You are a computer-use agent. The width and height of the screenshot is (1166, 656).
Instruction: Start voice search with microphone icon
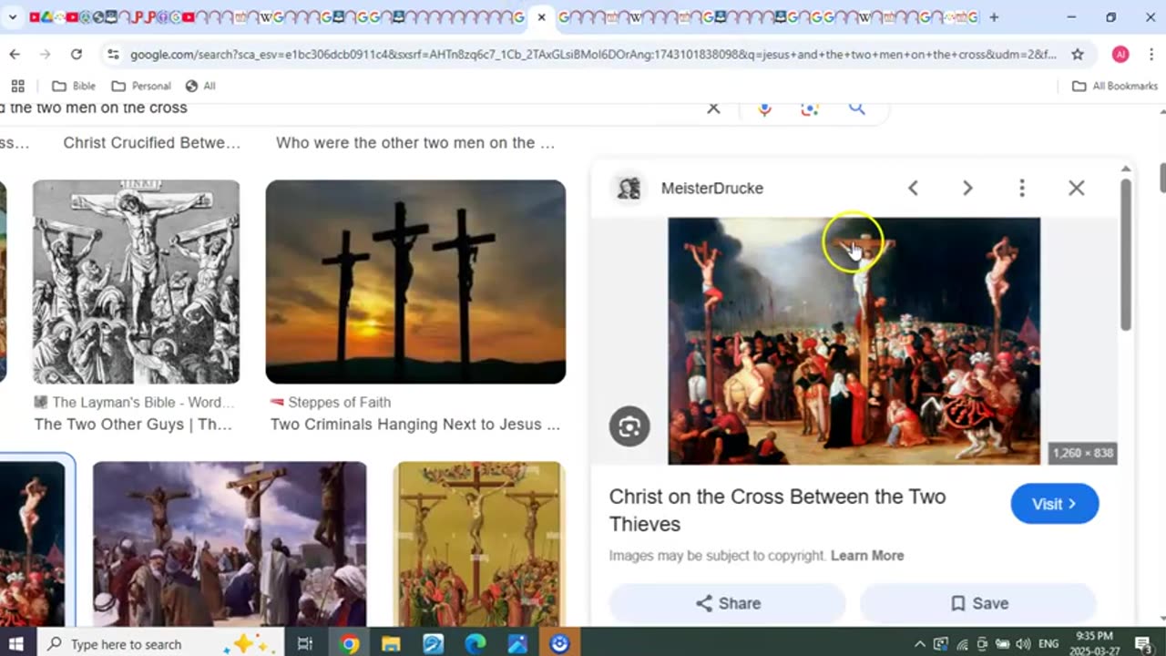click(x=764, y=108)
